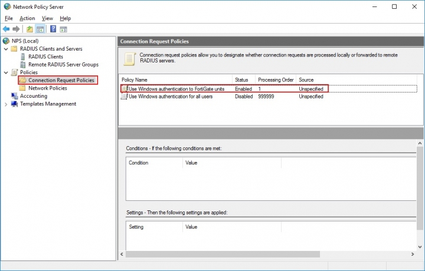425x271 pixels.
Task: Select 'Use Windows authentication to FortiGate units' policy
Action: (x=176, y=89)
